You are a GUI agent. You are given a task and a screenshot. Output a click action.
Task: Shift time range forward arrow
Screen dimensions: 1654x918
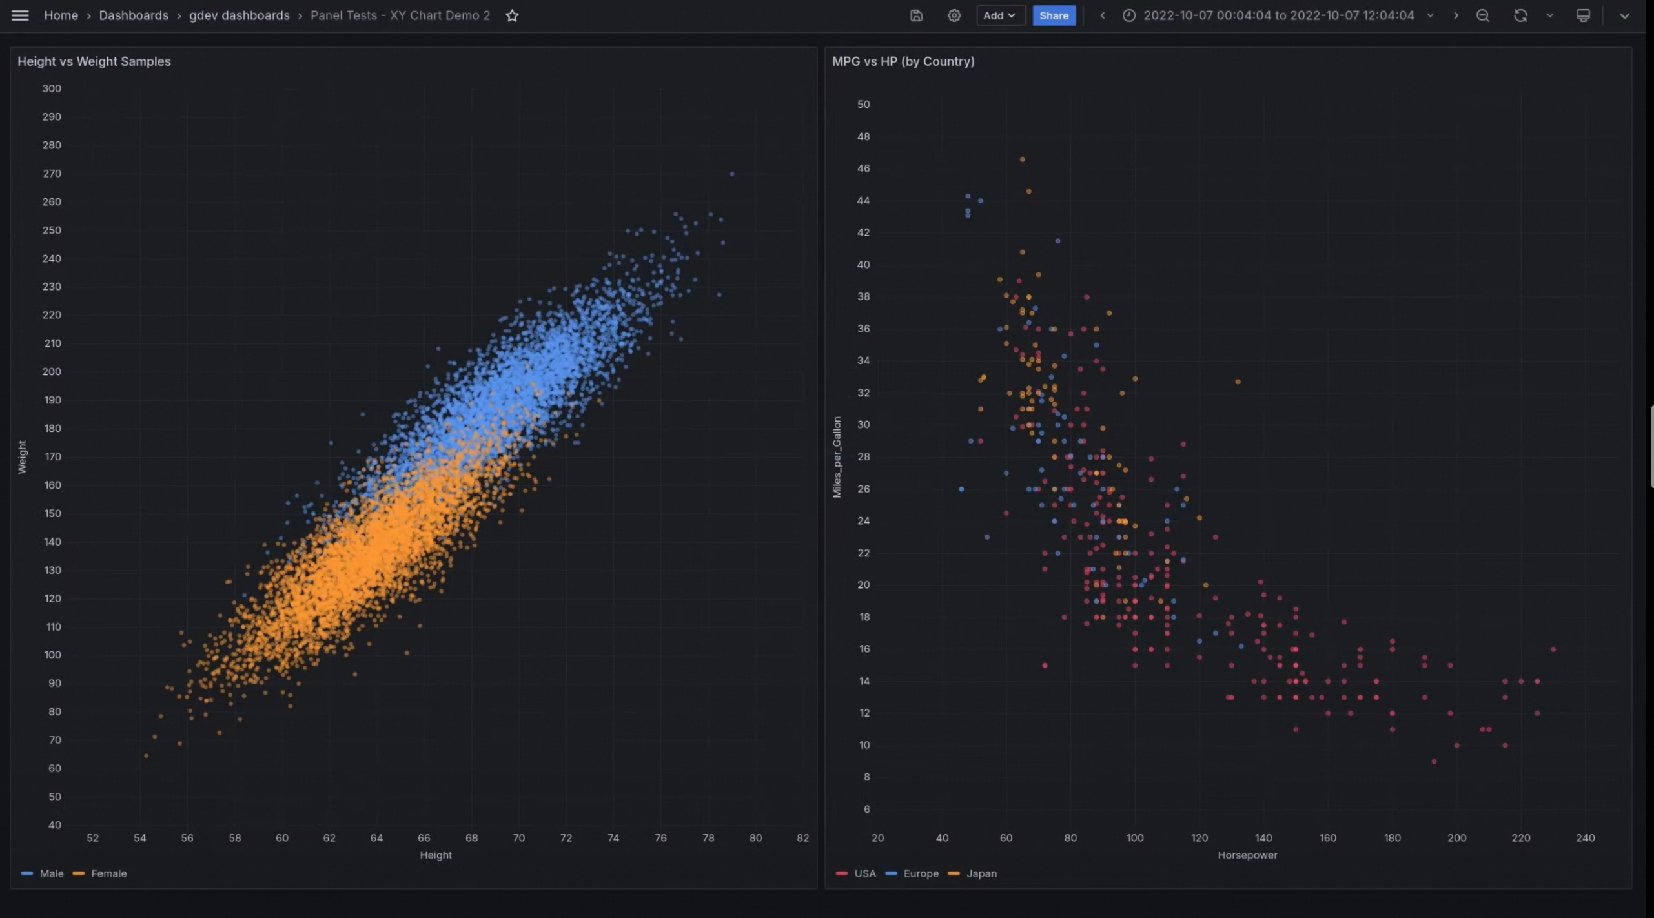pyautogui.click(x=1456, y=15)
